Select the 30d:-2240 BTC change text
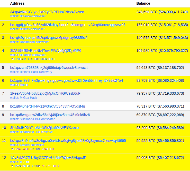The width and height of the screenshot is (190, 171). pos(45,149)
